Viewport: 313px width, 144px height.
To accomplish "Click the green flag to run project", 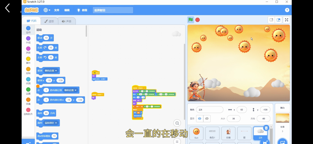I will click(191, 20).
